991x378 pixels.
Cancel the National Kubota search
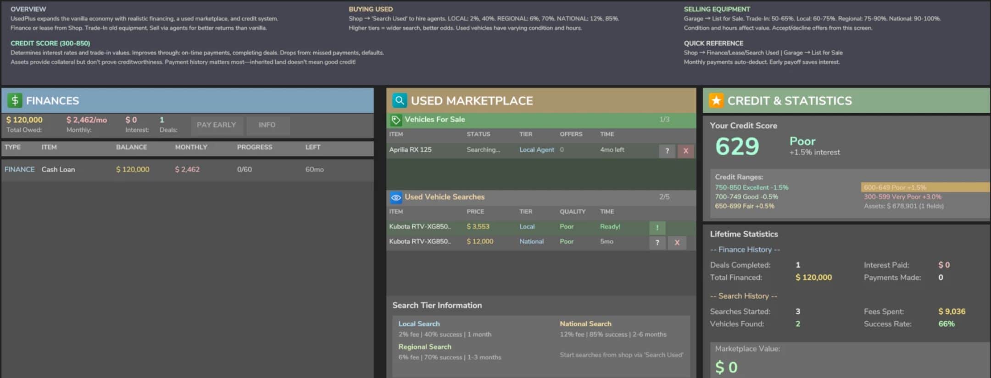coord(677,242)
